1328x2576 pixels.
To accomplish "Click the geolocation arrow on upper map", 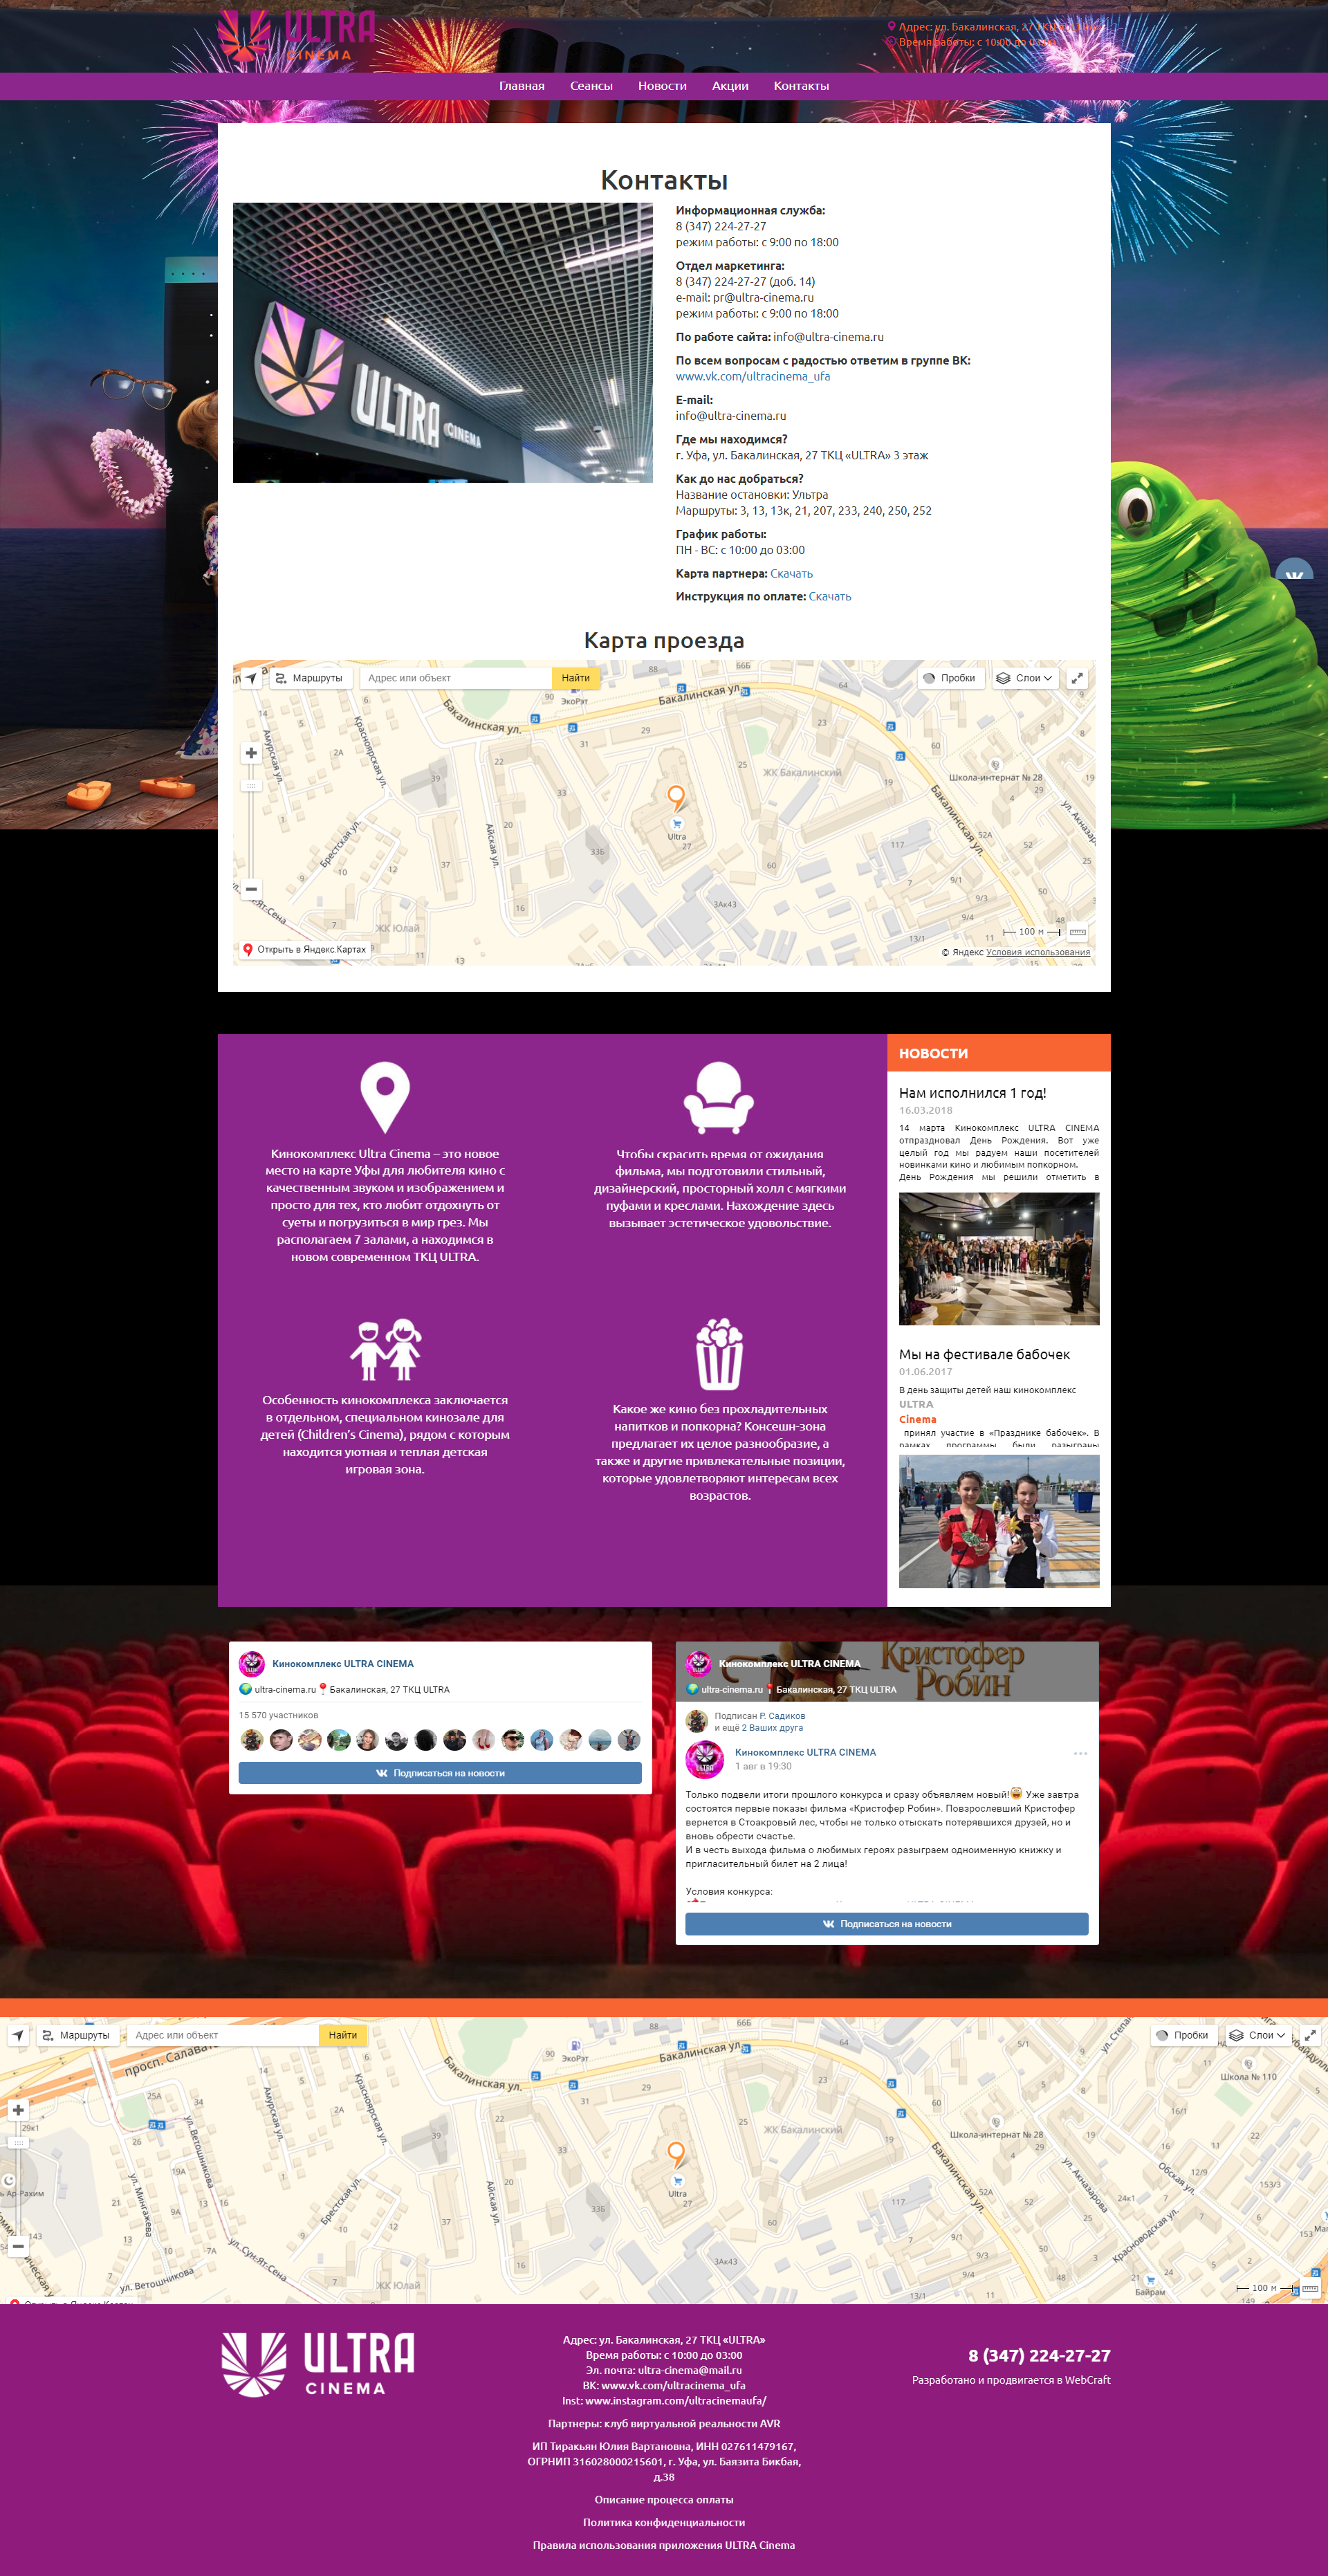I will click(251, 678).
